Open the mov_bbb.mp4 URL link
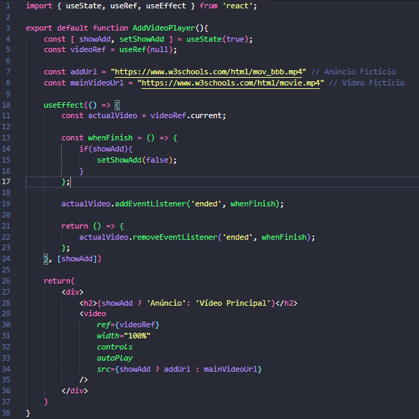 [x=208, y=72]
